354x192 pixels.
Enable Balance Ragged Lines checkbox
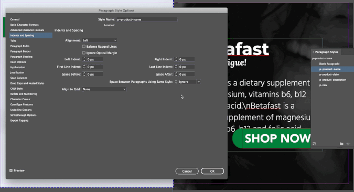coord(84,47)
